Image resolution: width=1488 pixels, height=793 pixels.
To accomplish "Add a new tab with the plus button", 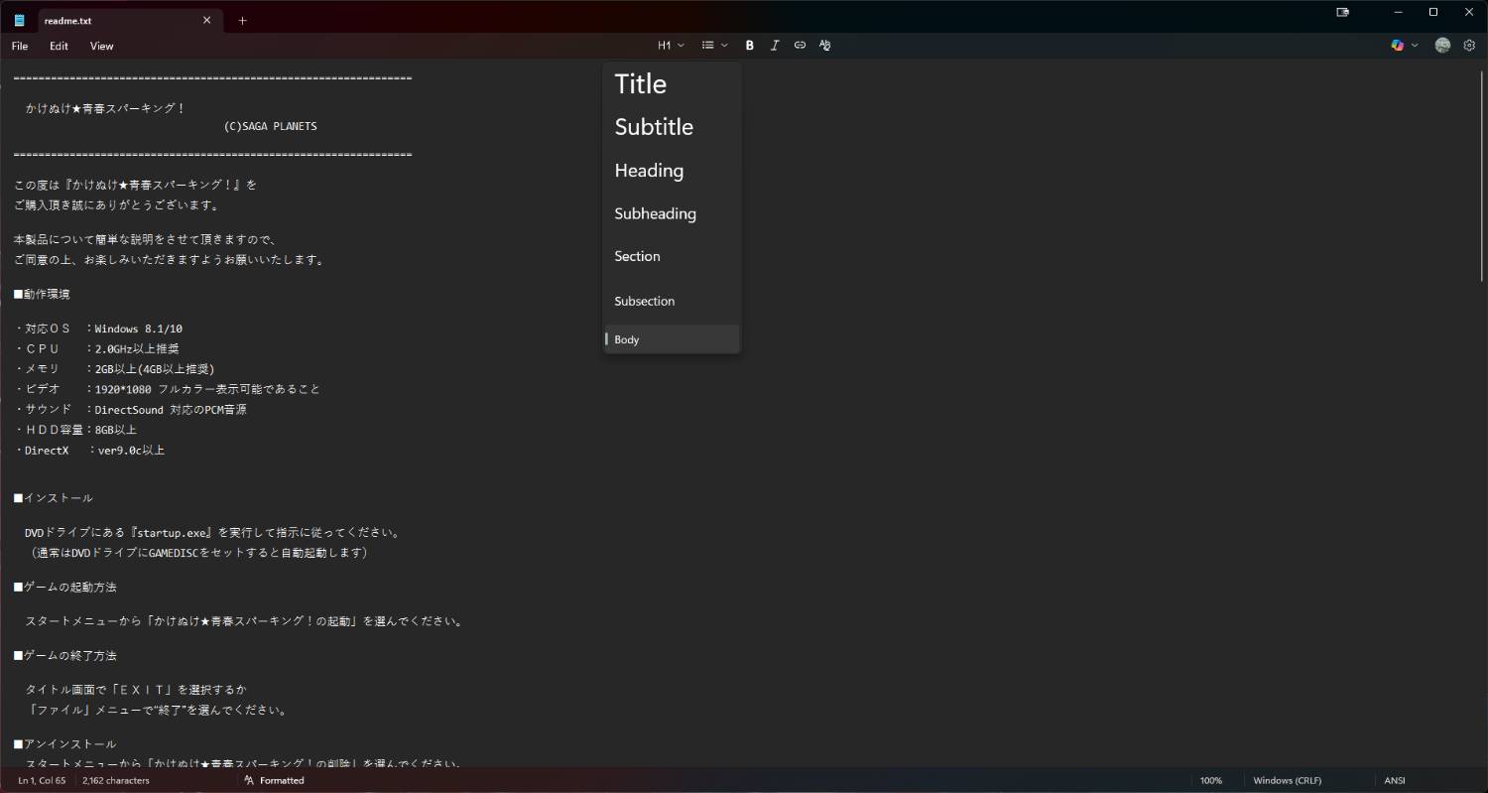I will (242, 20).
